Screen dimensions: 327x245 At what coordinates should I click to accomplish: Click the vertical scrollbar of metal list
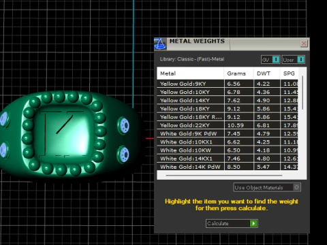pyautogui.click(x=302, y=93)
